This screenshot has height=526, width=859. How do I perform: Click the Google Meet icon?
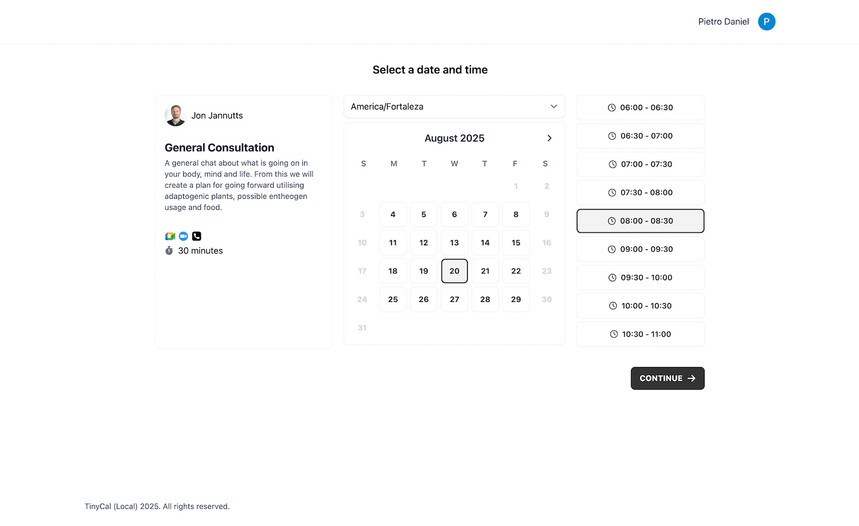tap(170, 236)
